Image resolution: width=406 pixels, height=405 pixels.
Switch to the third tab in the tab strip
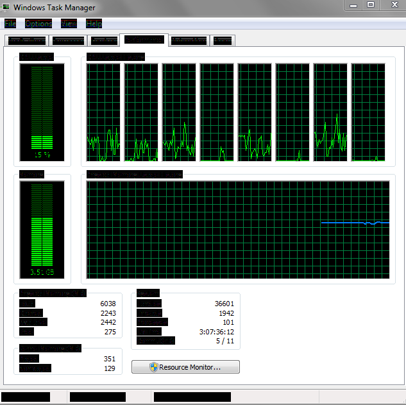[x=104, y=40]
